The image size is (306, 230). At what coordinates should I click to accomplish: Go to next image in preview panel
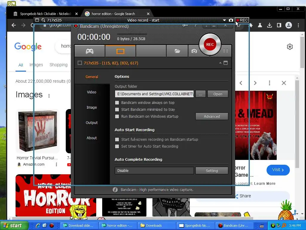255,83
